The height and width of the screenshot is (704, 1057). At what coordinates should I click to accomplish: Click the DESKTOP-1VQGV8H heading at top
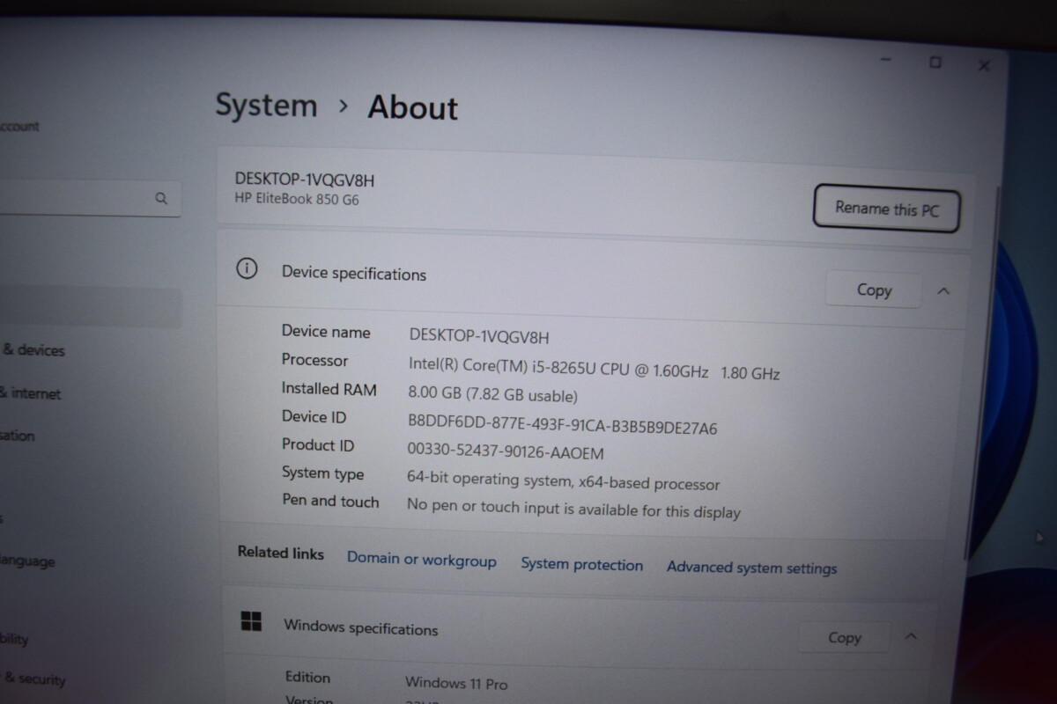click(305, 180)
